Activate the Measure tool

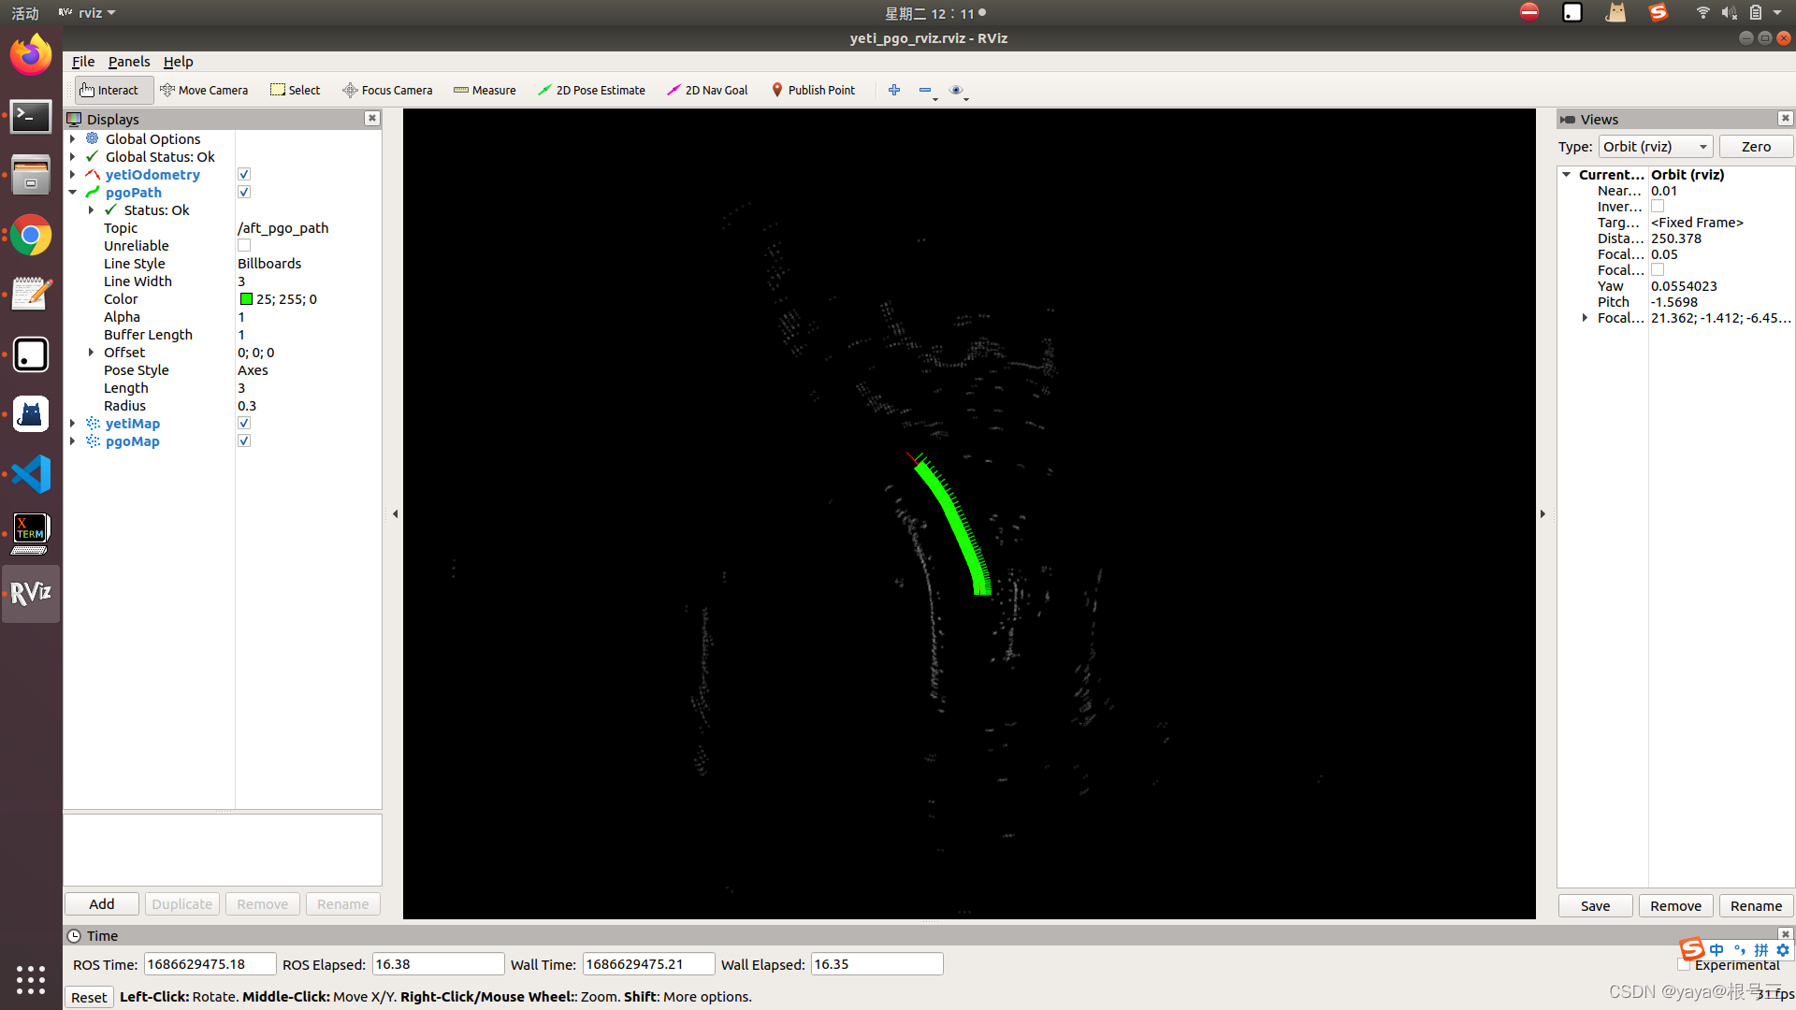[x=485, y=90]
